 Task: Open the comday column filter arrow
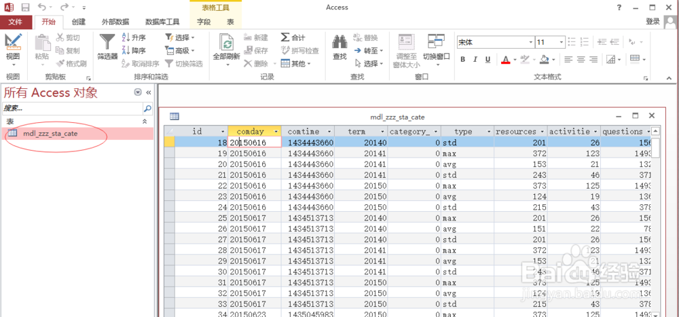click(276, 131)
